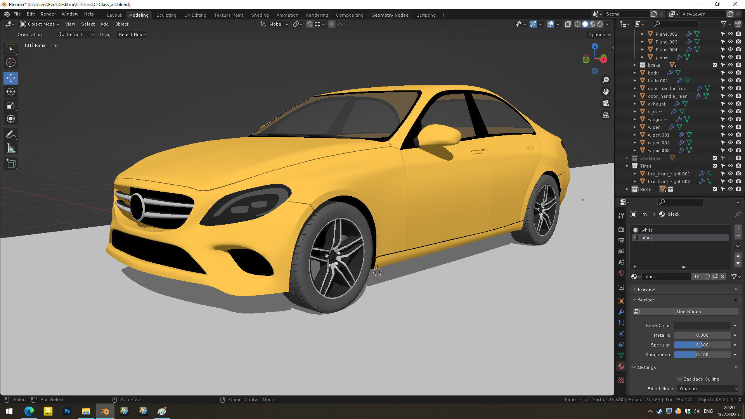Enable Backface Culling checkbox
Screen dimensions: 745x419
679,379
